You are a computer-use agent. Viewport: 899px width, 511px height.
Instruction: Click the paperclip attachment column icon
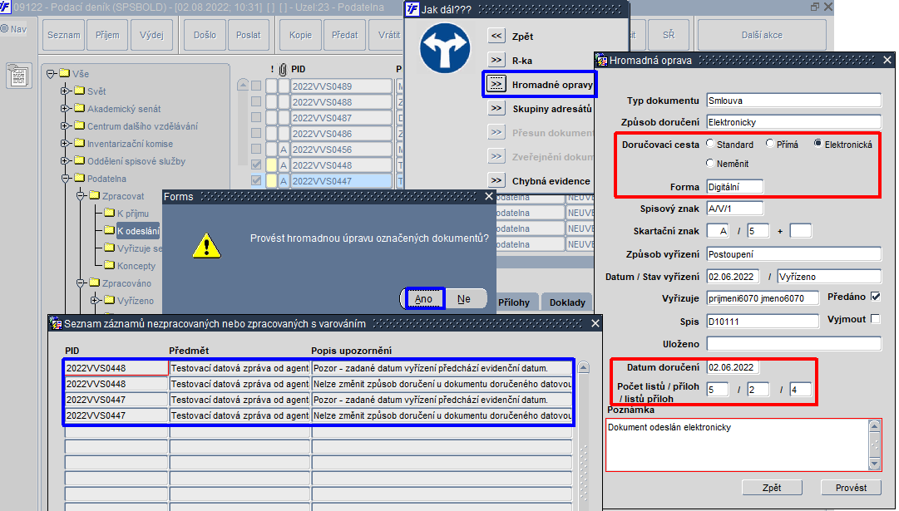point(283,69)
